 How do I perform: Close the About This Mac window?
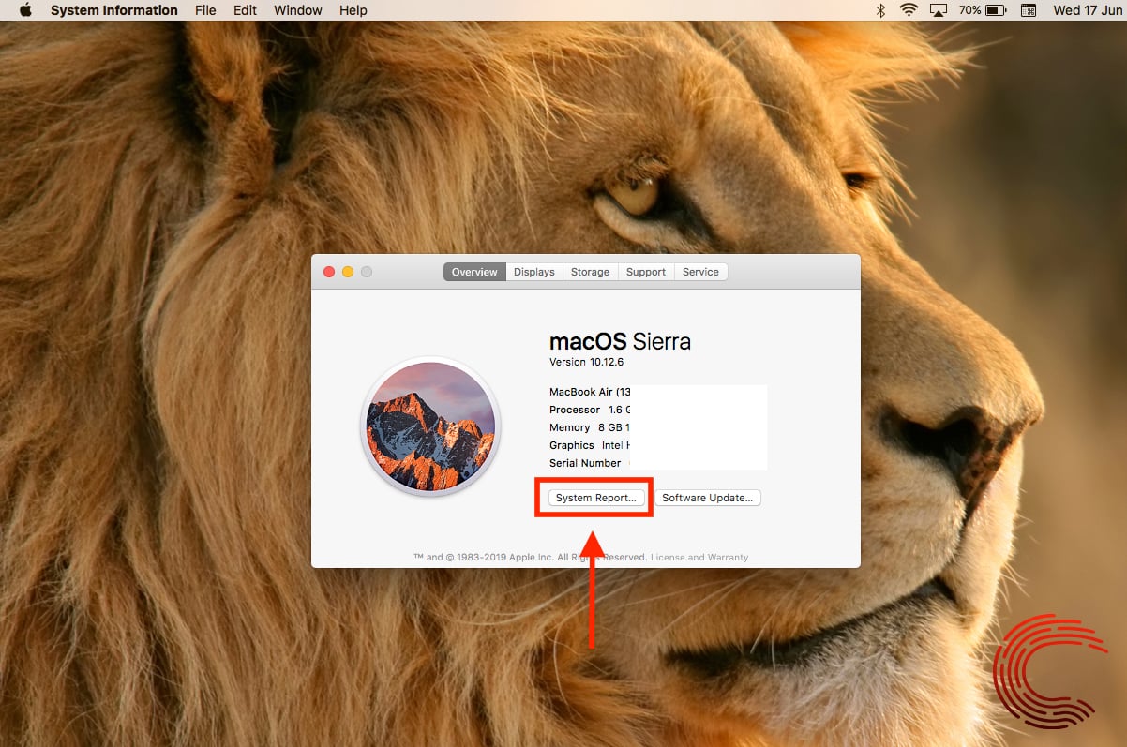tap(329, 272)
